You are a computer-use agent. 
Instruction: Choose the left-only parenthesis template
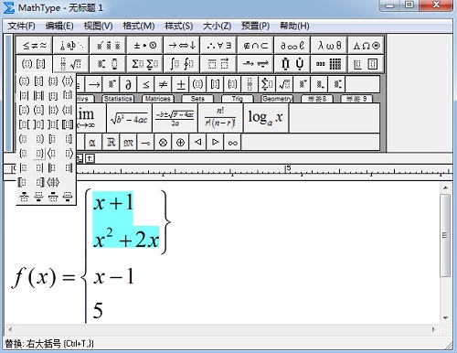tap(24, 139)
